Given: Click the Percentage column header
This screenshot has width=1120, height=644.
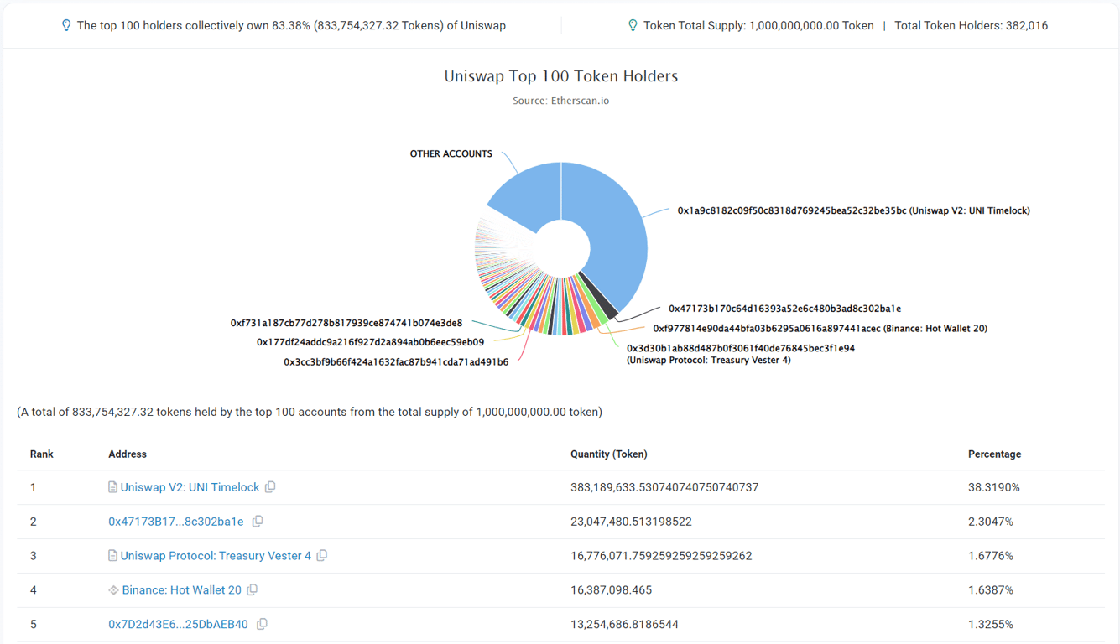Looking at the screenshot, I should (x=994, y=454).
